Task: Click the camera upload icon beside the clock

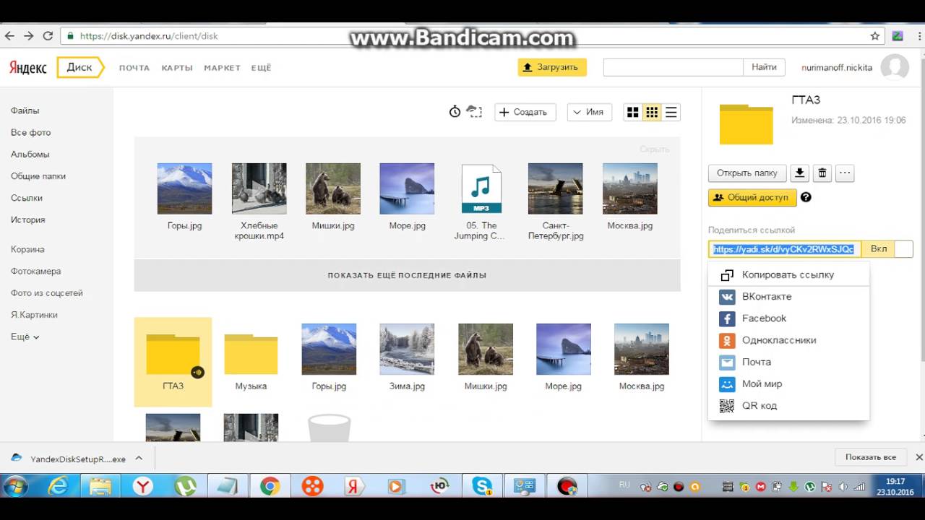Action: click(474, 112)
